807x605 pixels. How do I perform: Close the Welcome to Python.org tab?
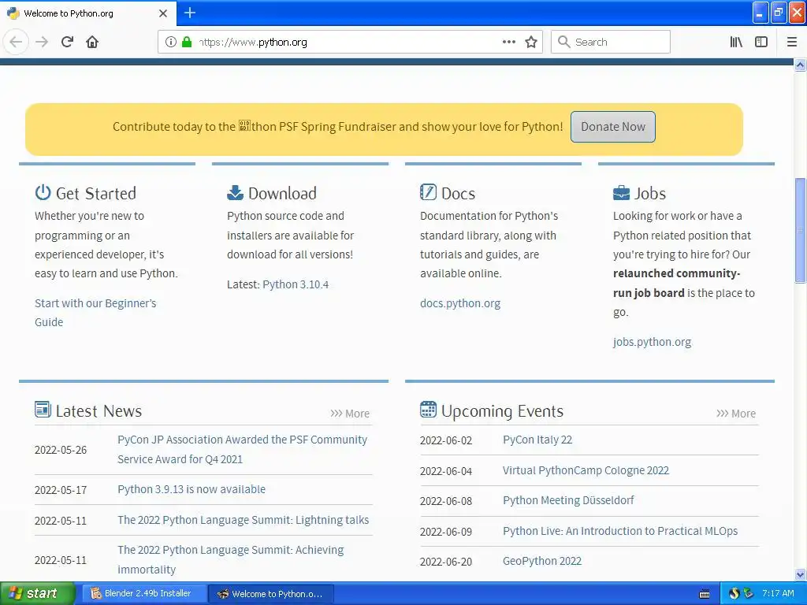tap(162, 13)
